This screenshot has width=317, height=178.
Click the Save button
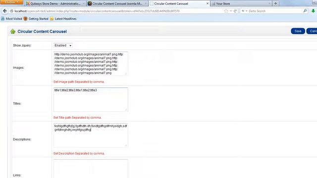298,31
